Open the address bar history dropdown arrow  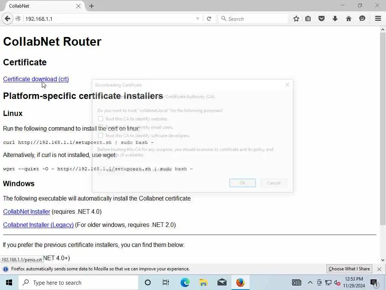(198, 19)
